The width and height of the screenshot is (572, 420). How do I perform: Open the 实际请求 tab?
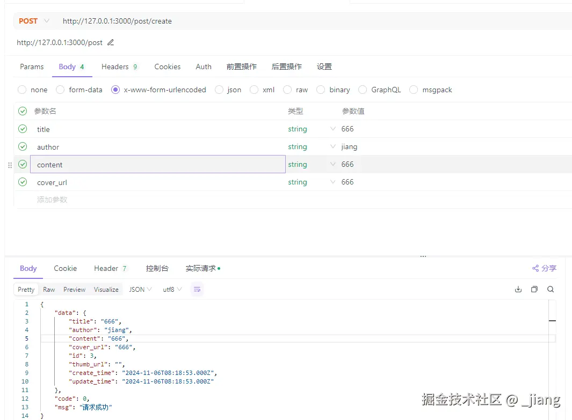click(x=203, y=268)
